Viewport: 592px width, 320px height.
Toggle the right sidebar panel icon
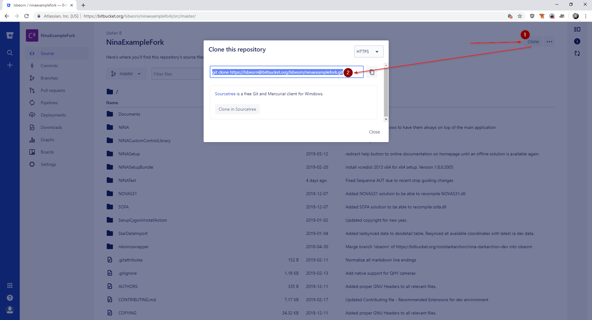pos(577,29)
